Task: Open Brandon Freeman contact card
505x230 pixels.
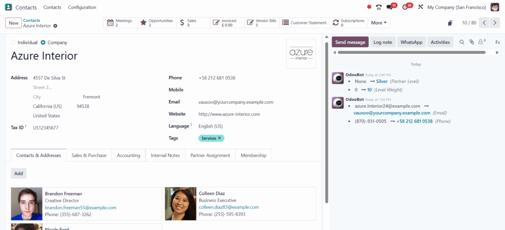Action: click(x=86, y=204)
